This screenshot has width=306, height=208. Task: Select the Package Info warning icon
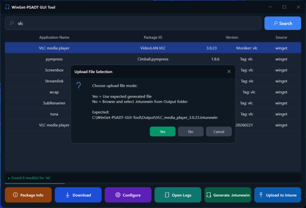click(x=15, y=195)
